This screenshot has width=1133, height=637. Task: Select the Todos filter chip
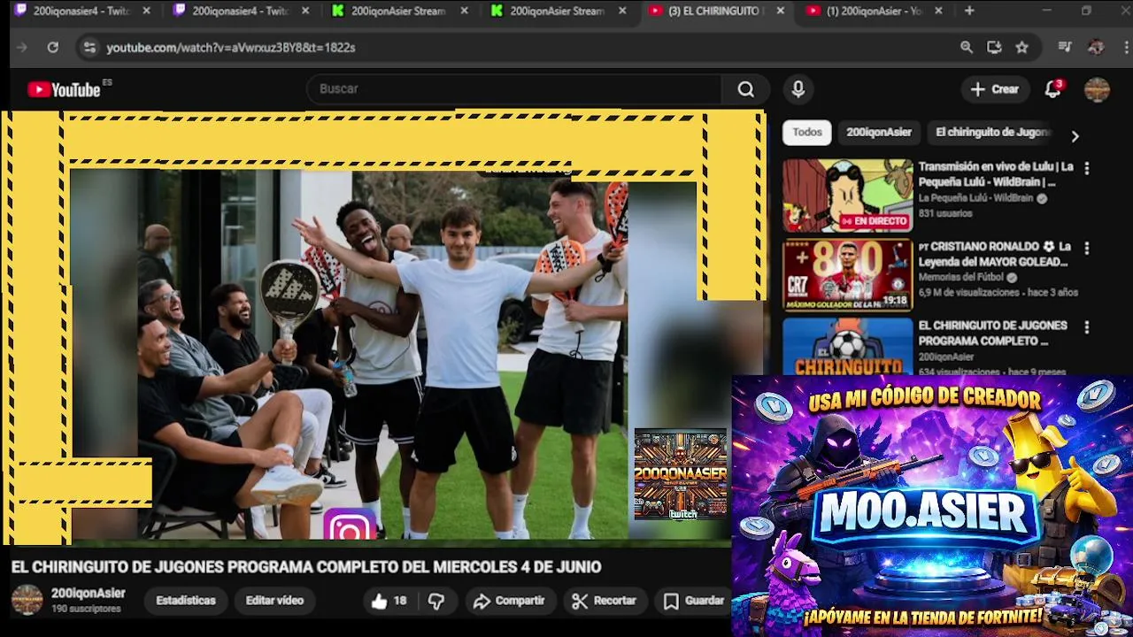pyautogui.click(x=807, y=132)
